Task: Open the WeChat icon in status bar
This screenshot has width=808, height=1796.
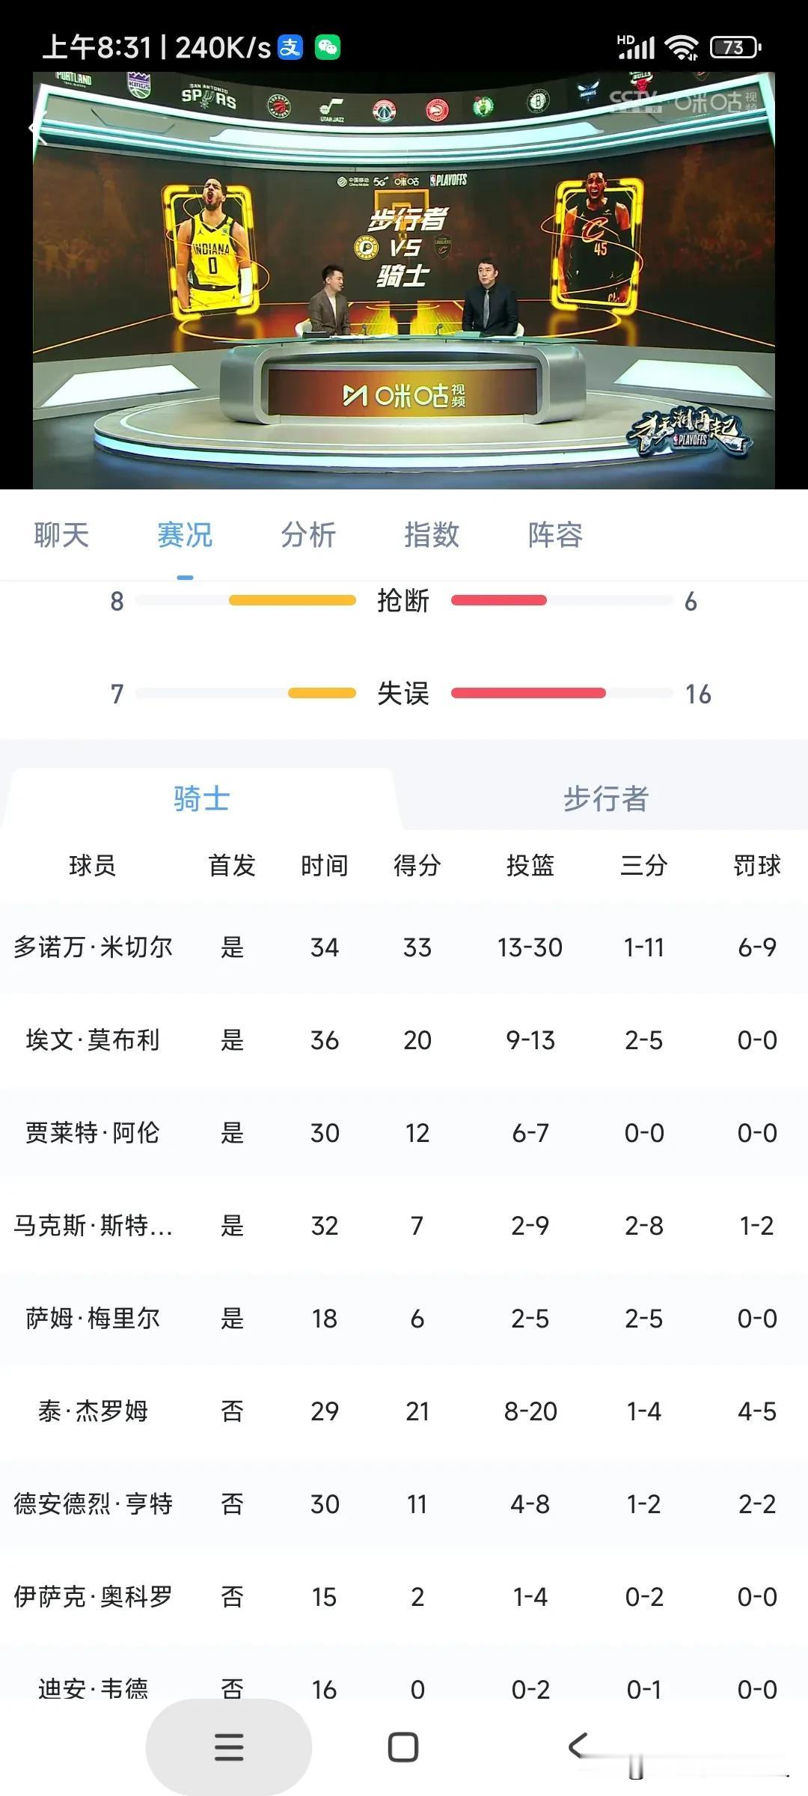Action: click(x=328, y=47)
